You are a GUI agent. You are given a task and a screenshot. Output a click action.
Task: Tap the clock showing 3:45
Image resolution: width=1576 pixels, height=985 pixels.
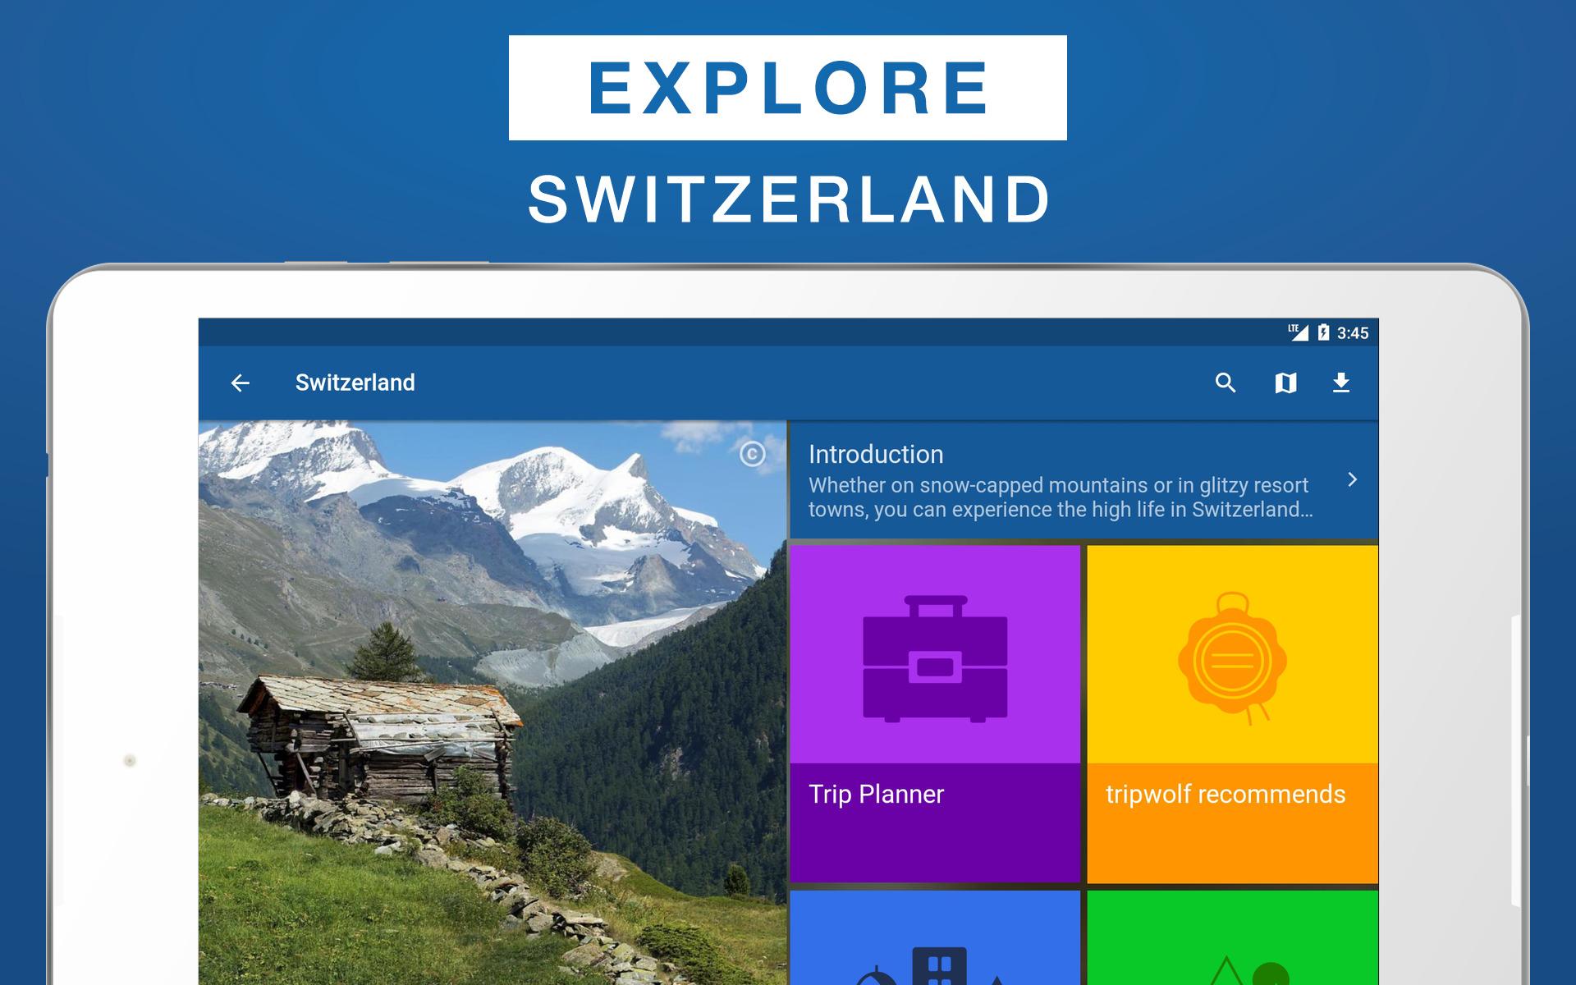point(1353,333)
